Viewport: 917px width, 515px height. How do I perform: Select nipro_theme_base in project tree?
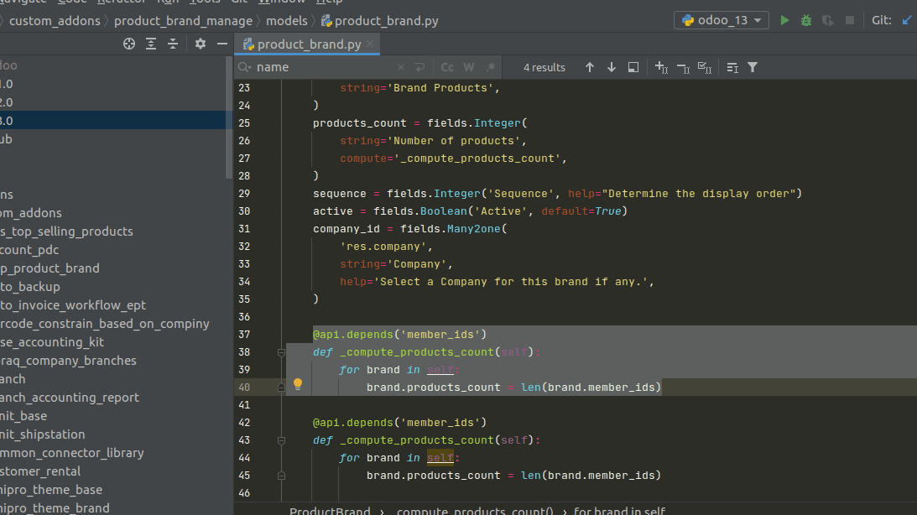(x=51, y=490)
